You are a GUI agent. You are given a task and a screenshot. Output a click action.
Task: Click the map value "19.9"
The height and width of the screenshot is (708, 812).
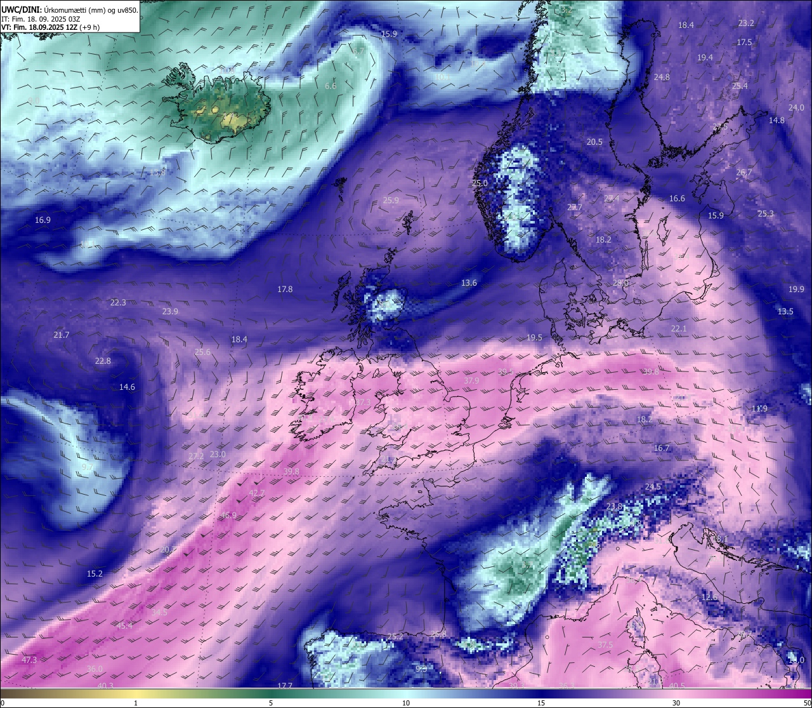(x=796, y=290)
